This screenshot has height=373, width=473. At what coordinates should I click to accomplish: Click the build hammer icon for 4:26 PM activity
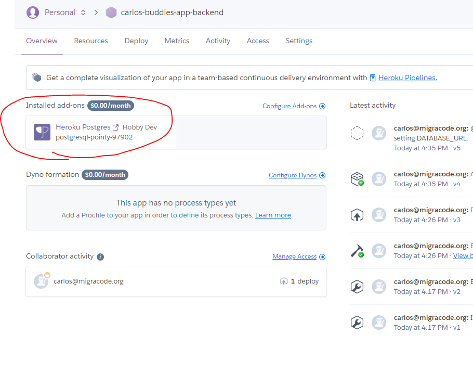click(357, 251)
